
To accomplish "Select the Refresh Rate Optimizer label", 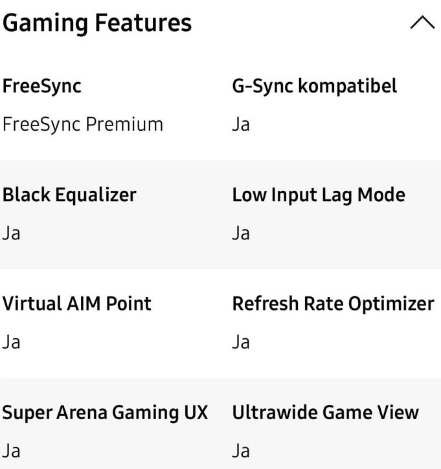I will pos(333,303).
